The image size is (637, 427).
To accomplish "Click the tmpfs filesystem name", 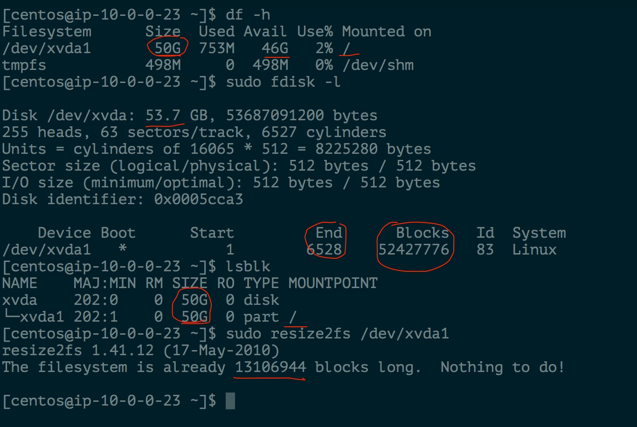I will 24,65.
